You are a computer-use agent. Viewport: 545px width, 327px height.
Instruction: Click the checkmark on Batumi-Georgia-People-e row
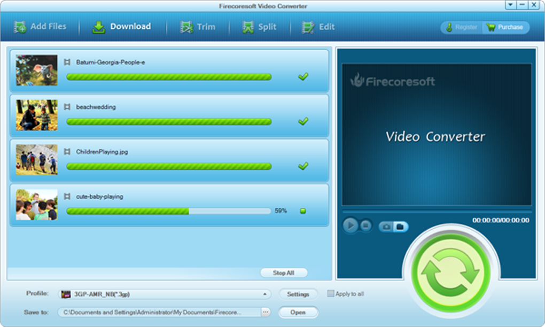click(303, 76)
